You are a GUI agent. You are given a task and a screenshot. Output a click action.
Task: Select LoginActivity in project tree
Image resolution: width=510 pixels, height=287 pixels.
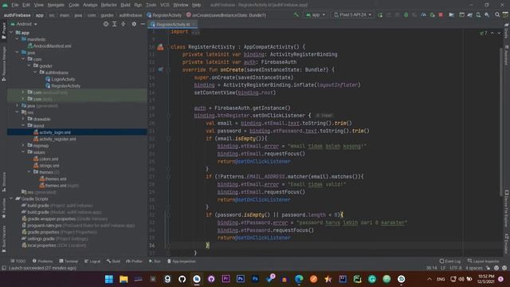click(x=61, y=79)
